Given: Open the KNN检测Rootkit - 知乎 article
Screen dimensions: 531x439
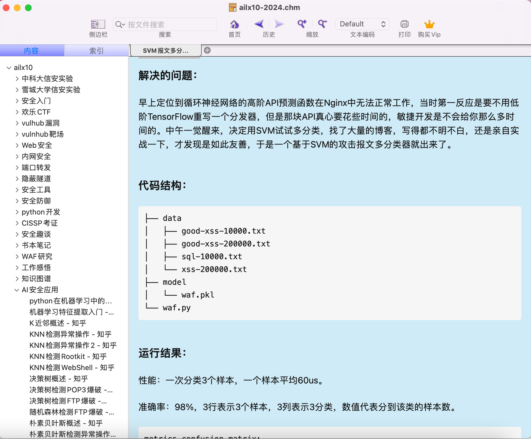Looking at the screenshot, I should coord(68,356).
